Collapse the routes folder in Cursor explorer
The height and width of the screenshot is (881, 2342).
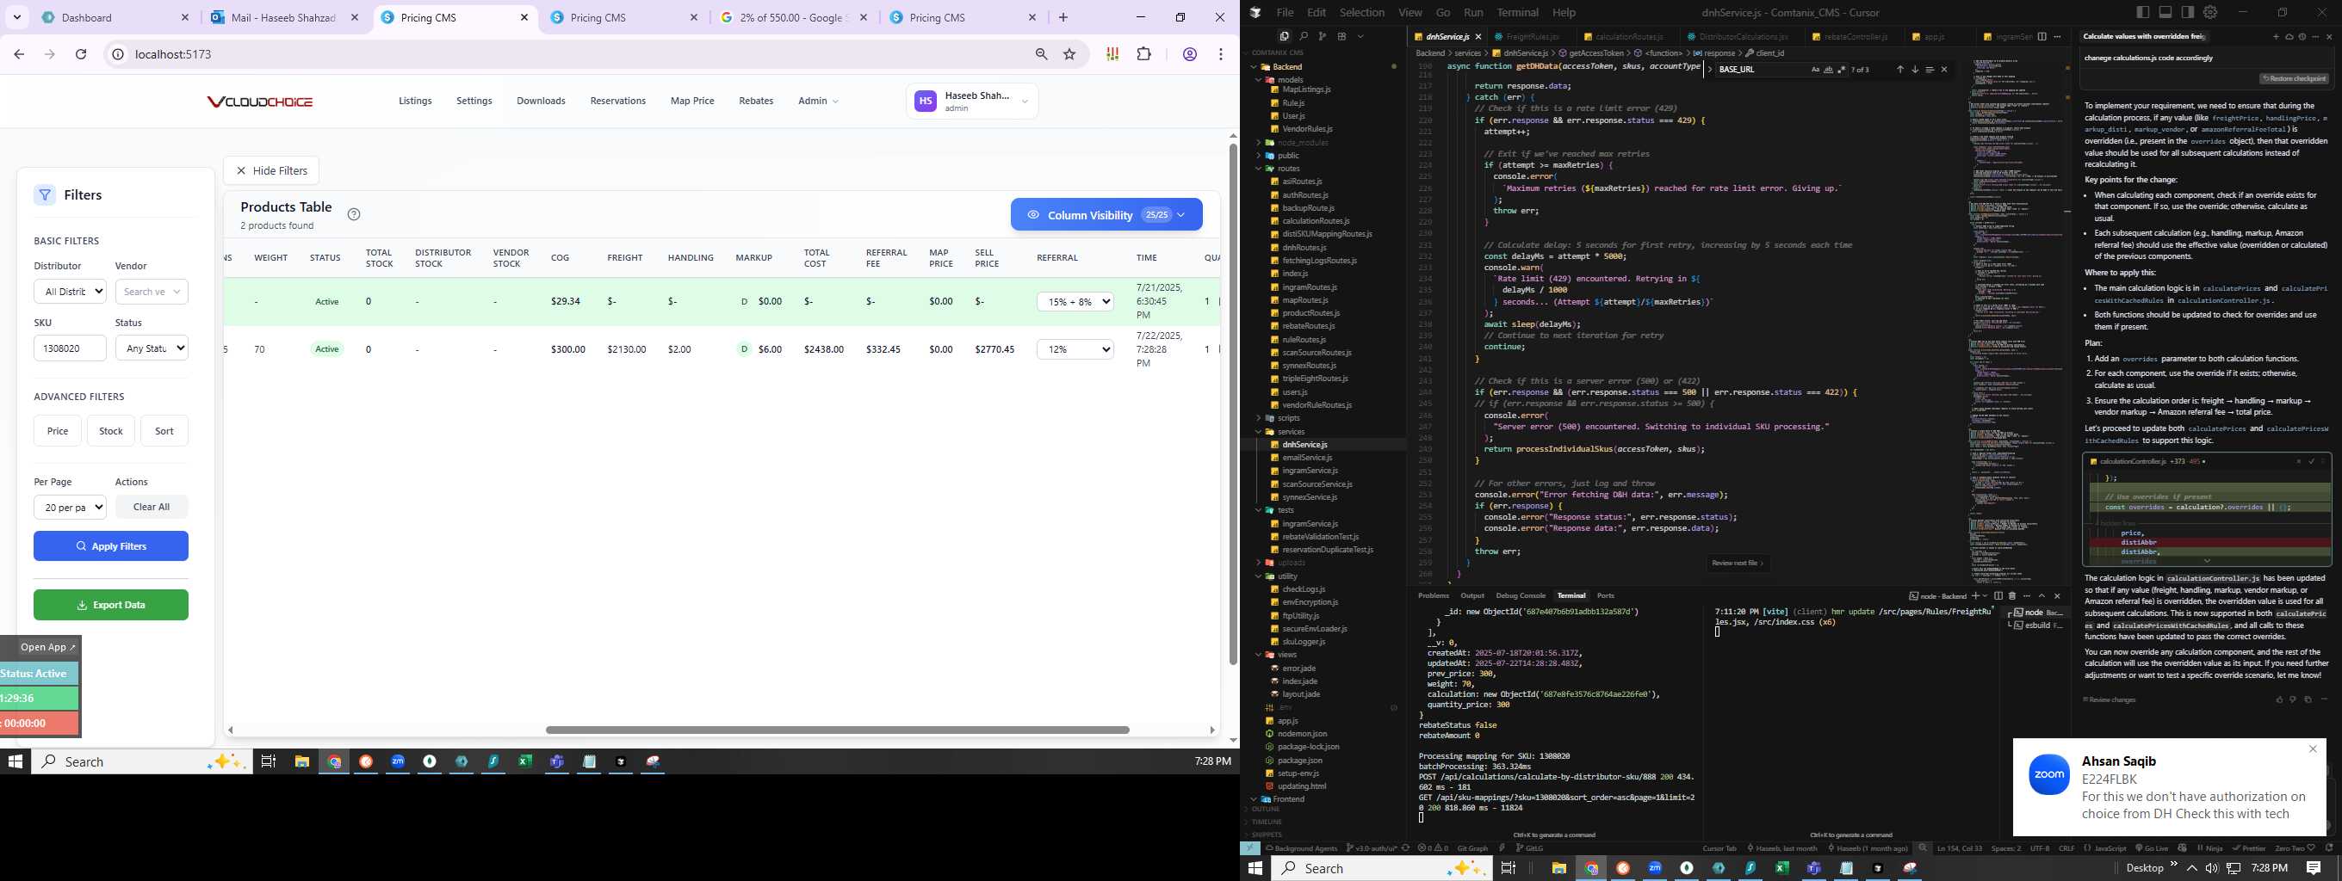pos(1288,168)
